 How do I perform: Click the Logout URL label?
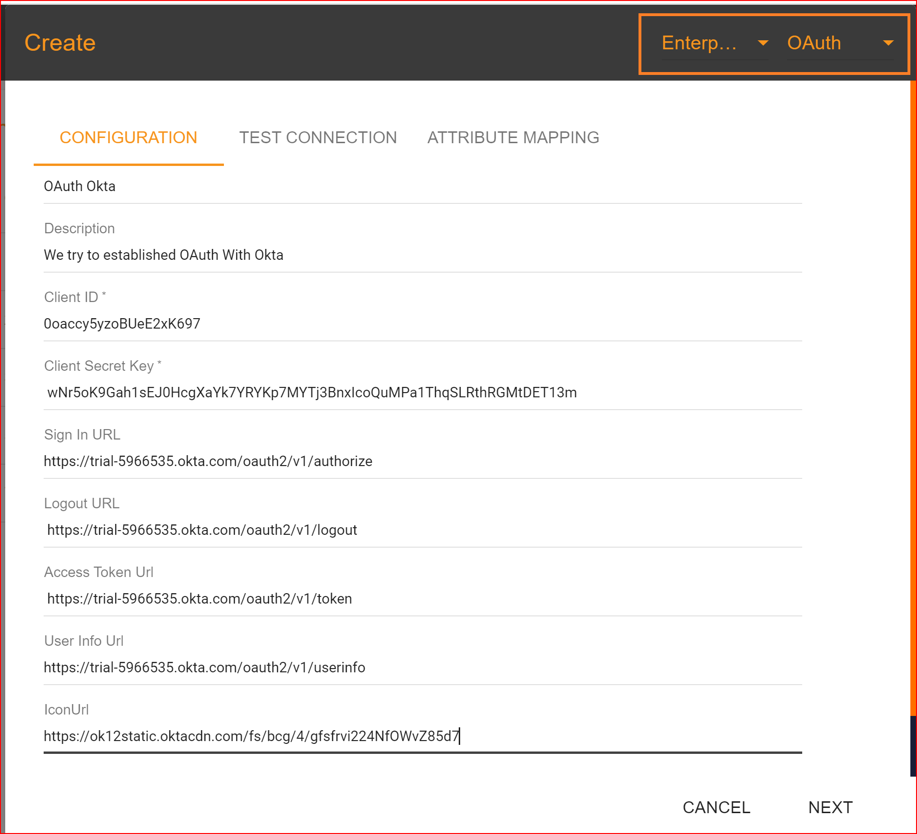(82, 504)
